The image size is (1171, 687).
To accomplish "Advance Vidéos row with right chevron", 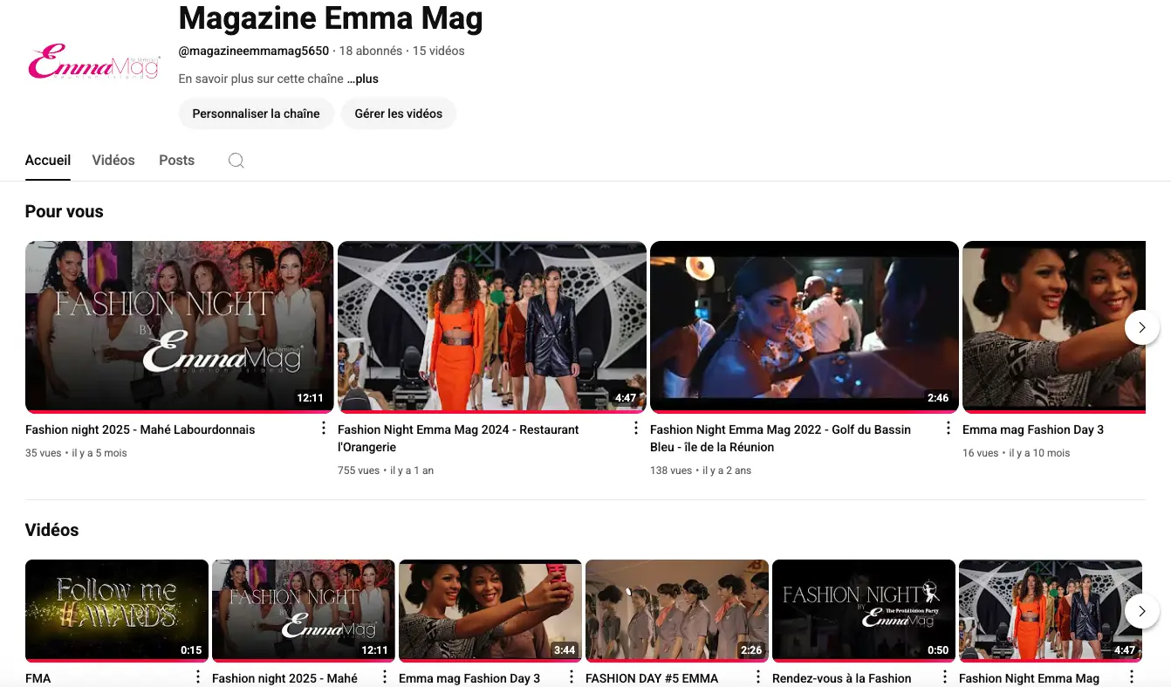I will pyautogui.click(x=1141, y=611).
